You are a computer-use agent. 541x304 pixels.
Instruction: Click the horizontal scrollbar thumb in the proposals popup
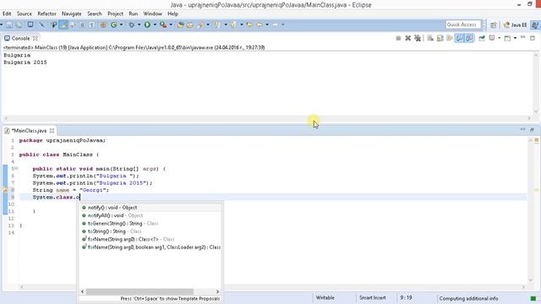[139, 291]
